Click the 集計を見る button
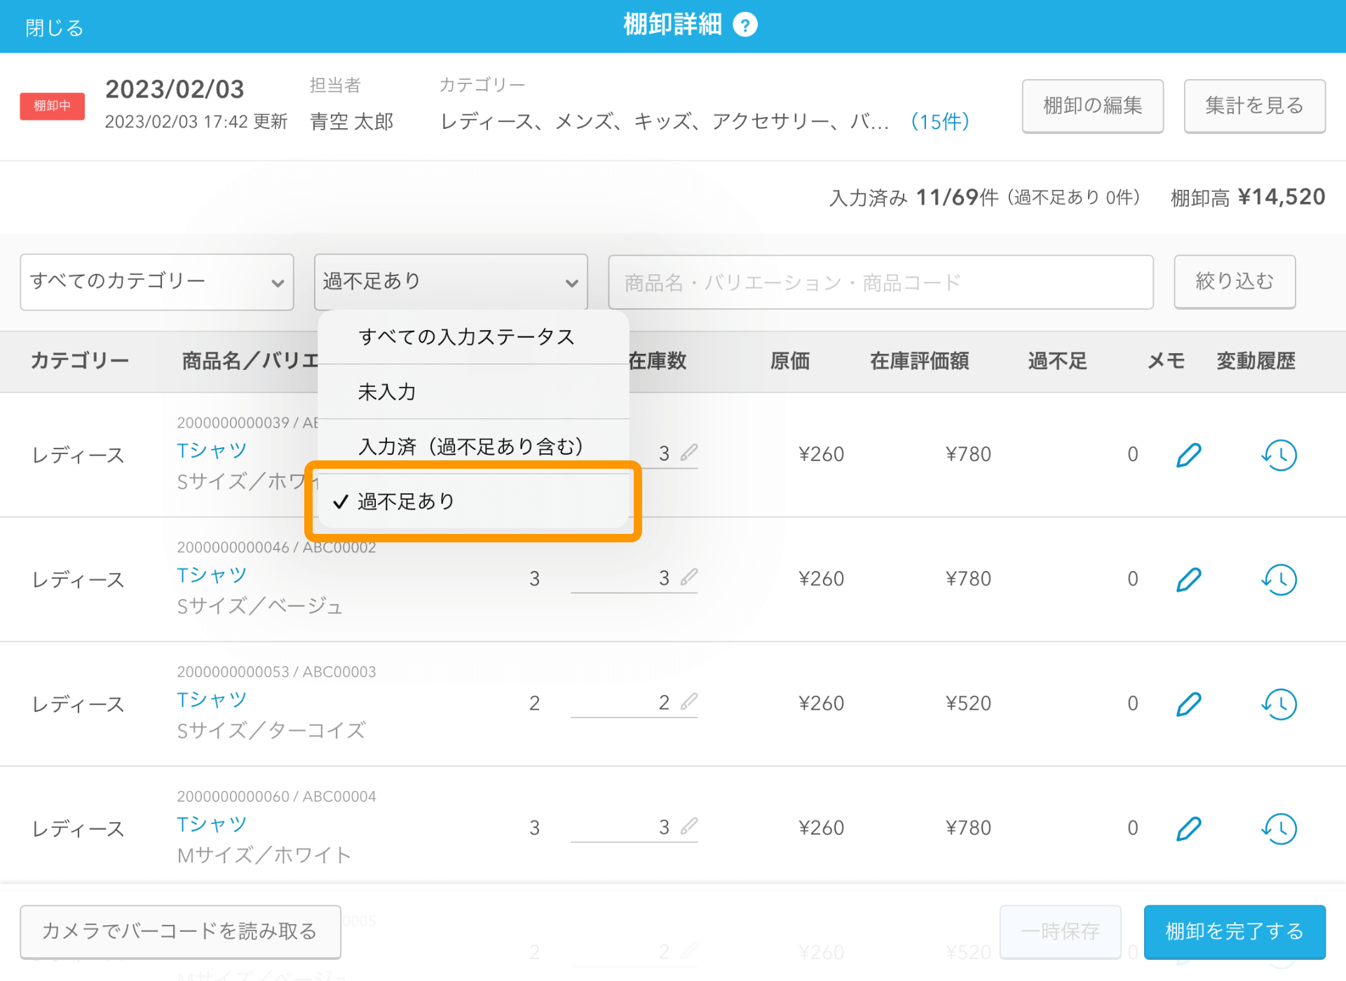Image resolution: width=1346 pixels, height=981 pixels. pos(1254,106)
